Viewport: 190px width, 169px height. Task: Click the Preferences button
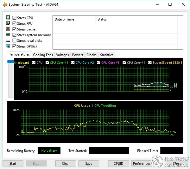[142, 164]
